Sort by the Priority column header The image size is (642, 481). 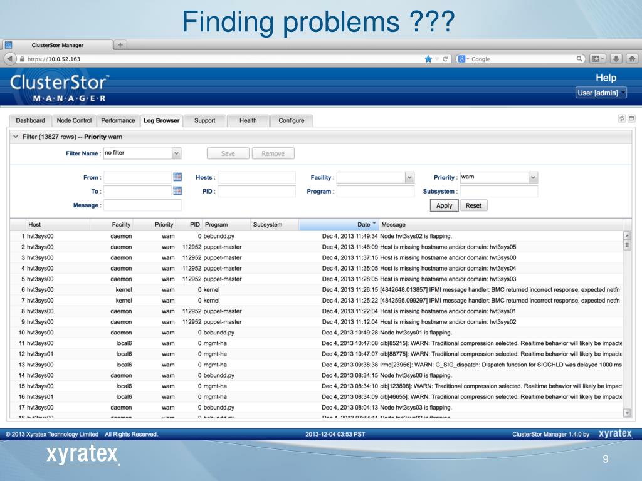(154, 225)
